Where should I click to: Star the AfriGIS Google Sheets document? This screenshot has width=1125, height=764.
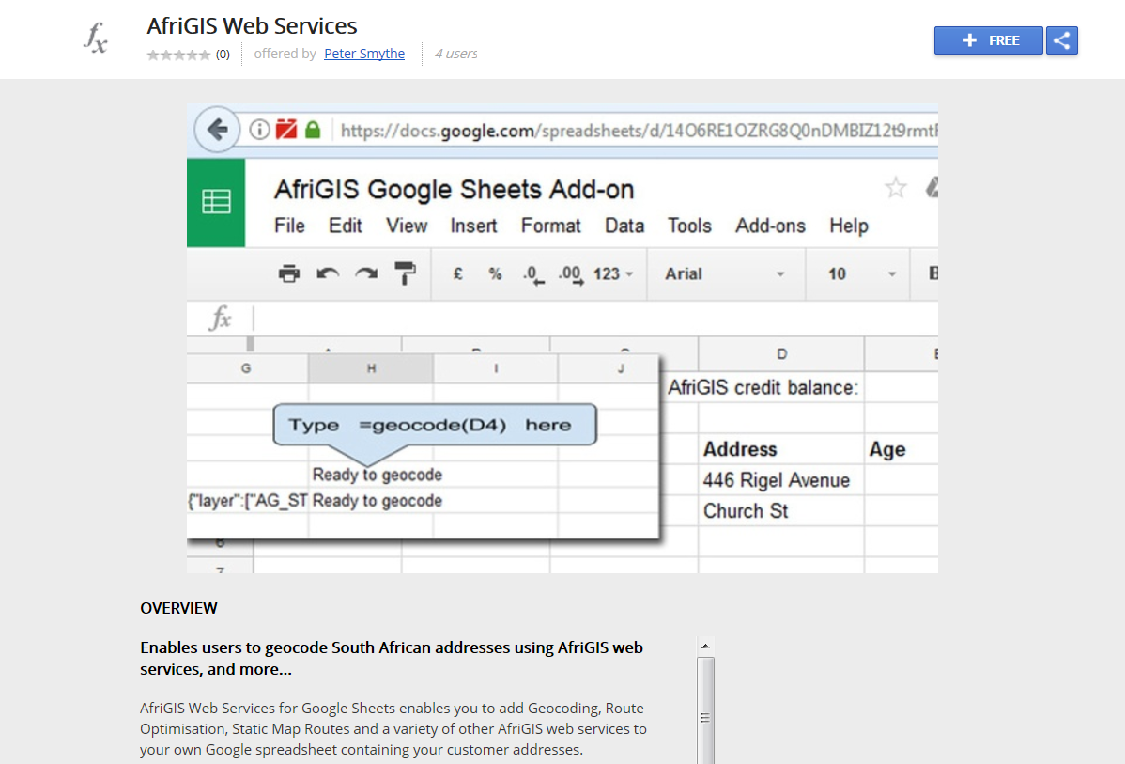coord(896,188)
